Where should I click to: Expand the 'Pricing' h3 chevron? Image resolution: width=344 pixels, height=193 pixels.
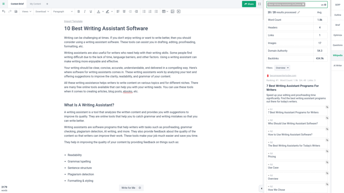[268, 153]
